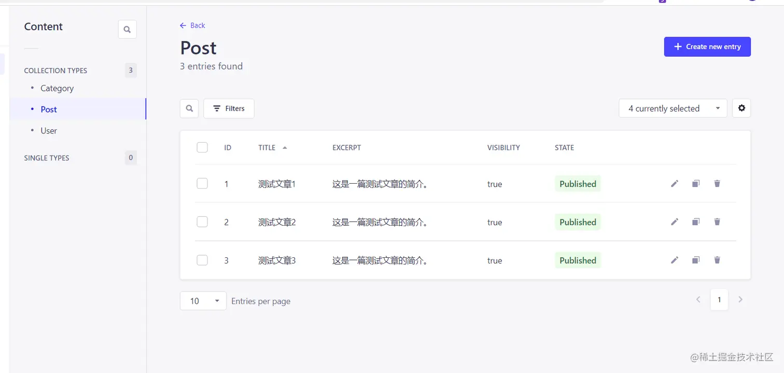The height and width of the screenshot is (373, 784).
Task: Open the User collection type
Action: point(49,130)
